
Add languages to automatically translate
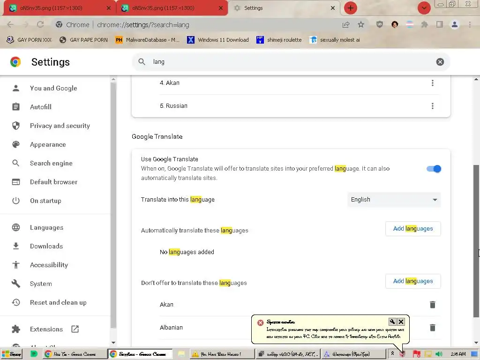click(x=412, y=229)
